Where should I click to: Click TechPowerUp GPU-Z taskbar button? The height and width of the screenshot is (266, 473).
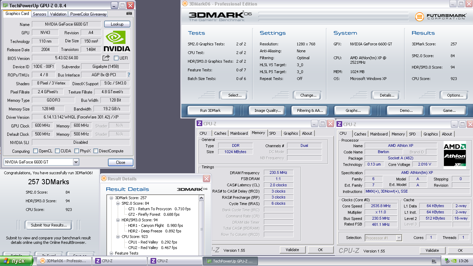[231, 261]
